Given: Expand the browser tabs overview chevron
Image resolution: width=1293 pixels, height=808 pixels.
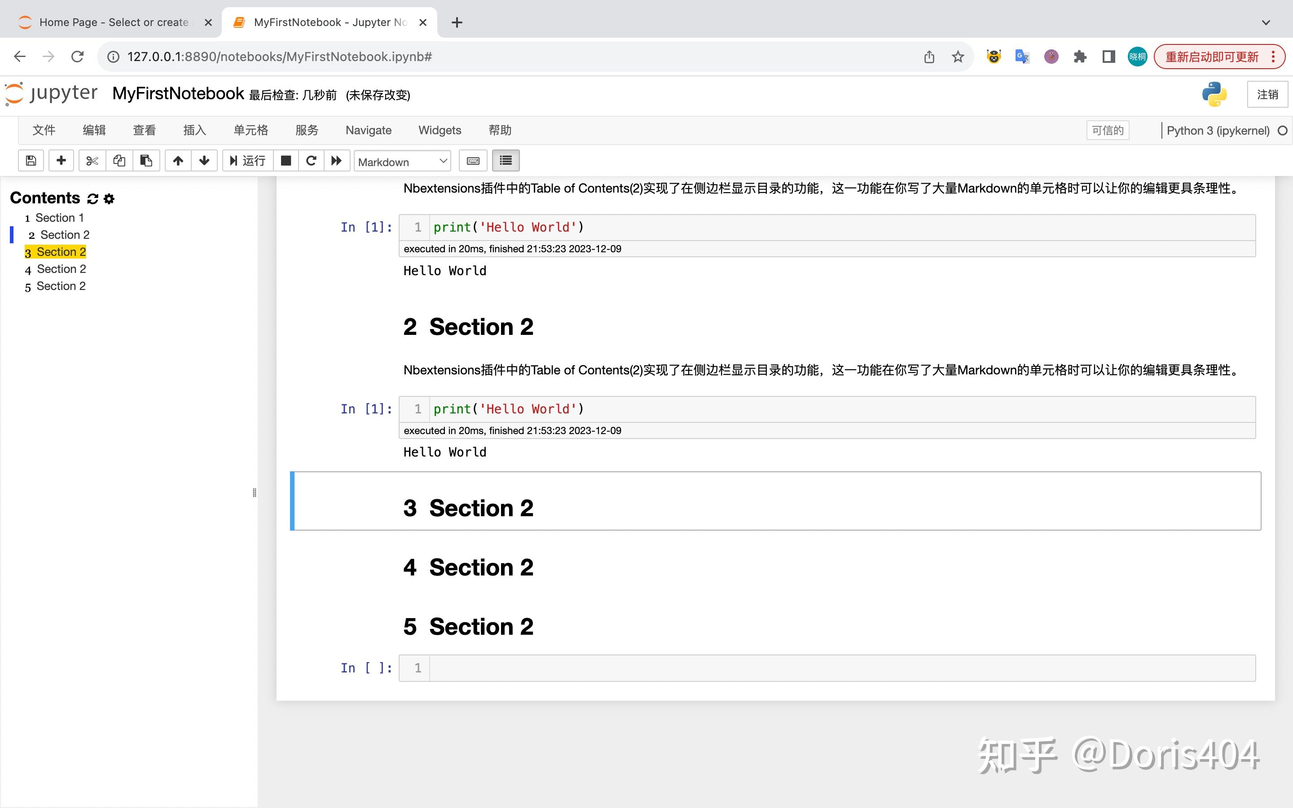Looking at the screenshot, I should tap(1265, 22).
